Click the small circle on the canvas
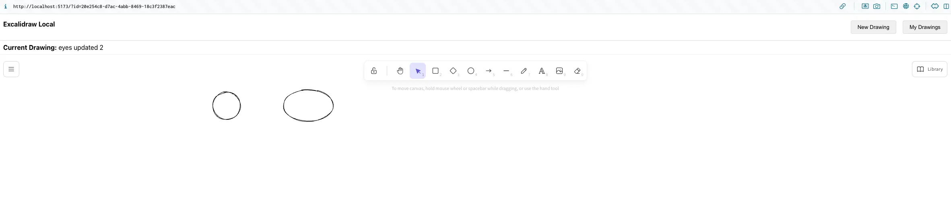 (213, 106)
